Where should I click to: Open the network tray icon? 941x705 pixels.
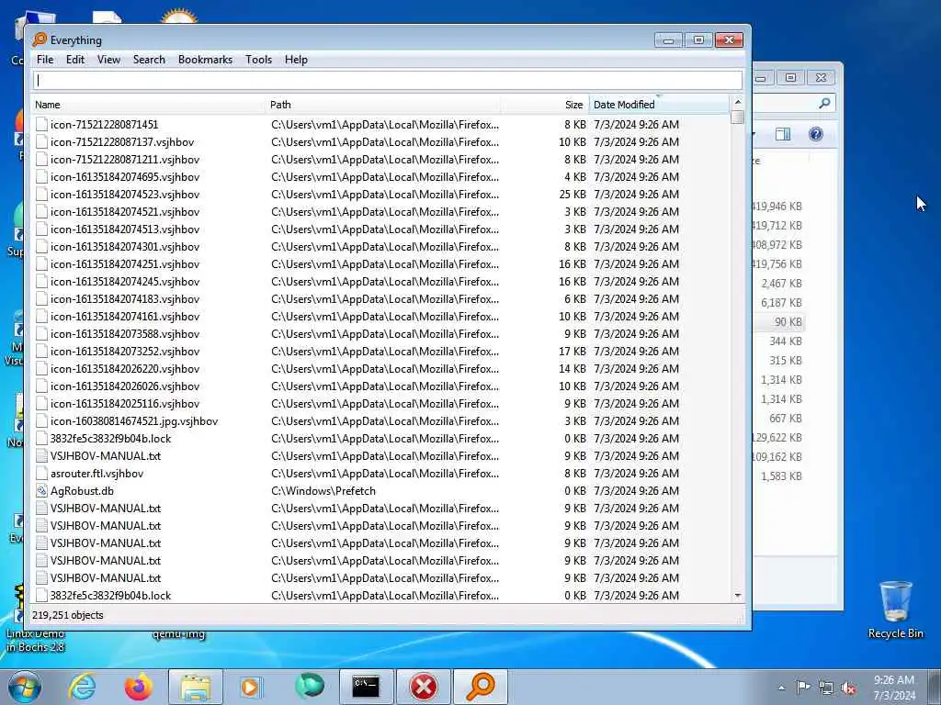(826, 688)
